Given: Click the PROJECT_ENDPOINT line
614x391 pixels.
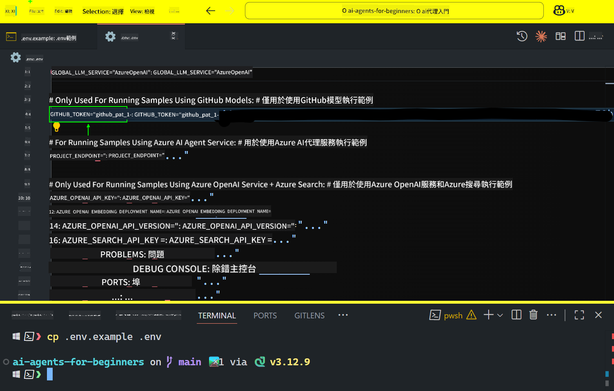Looking at the screenshot, I should [119, 156].
